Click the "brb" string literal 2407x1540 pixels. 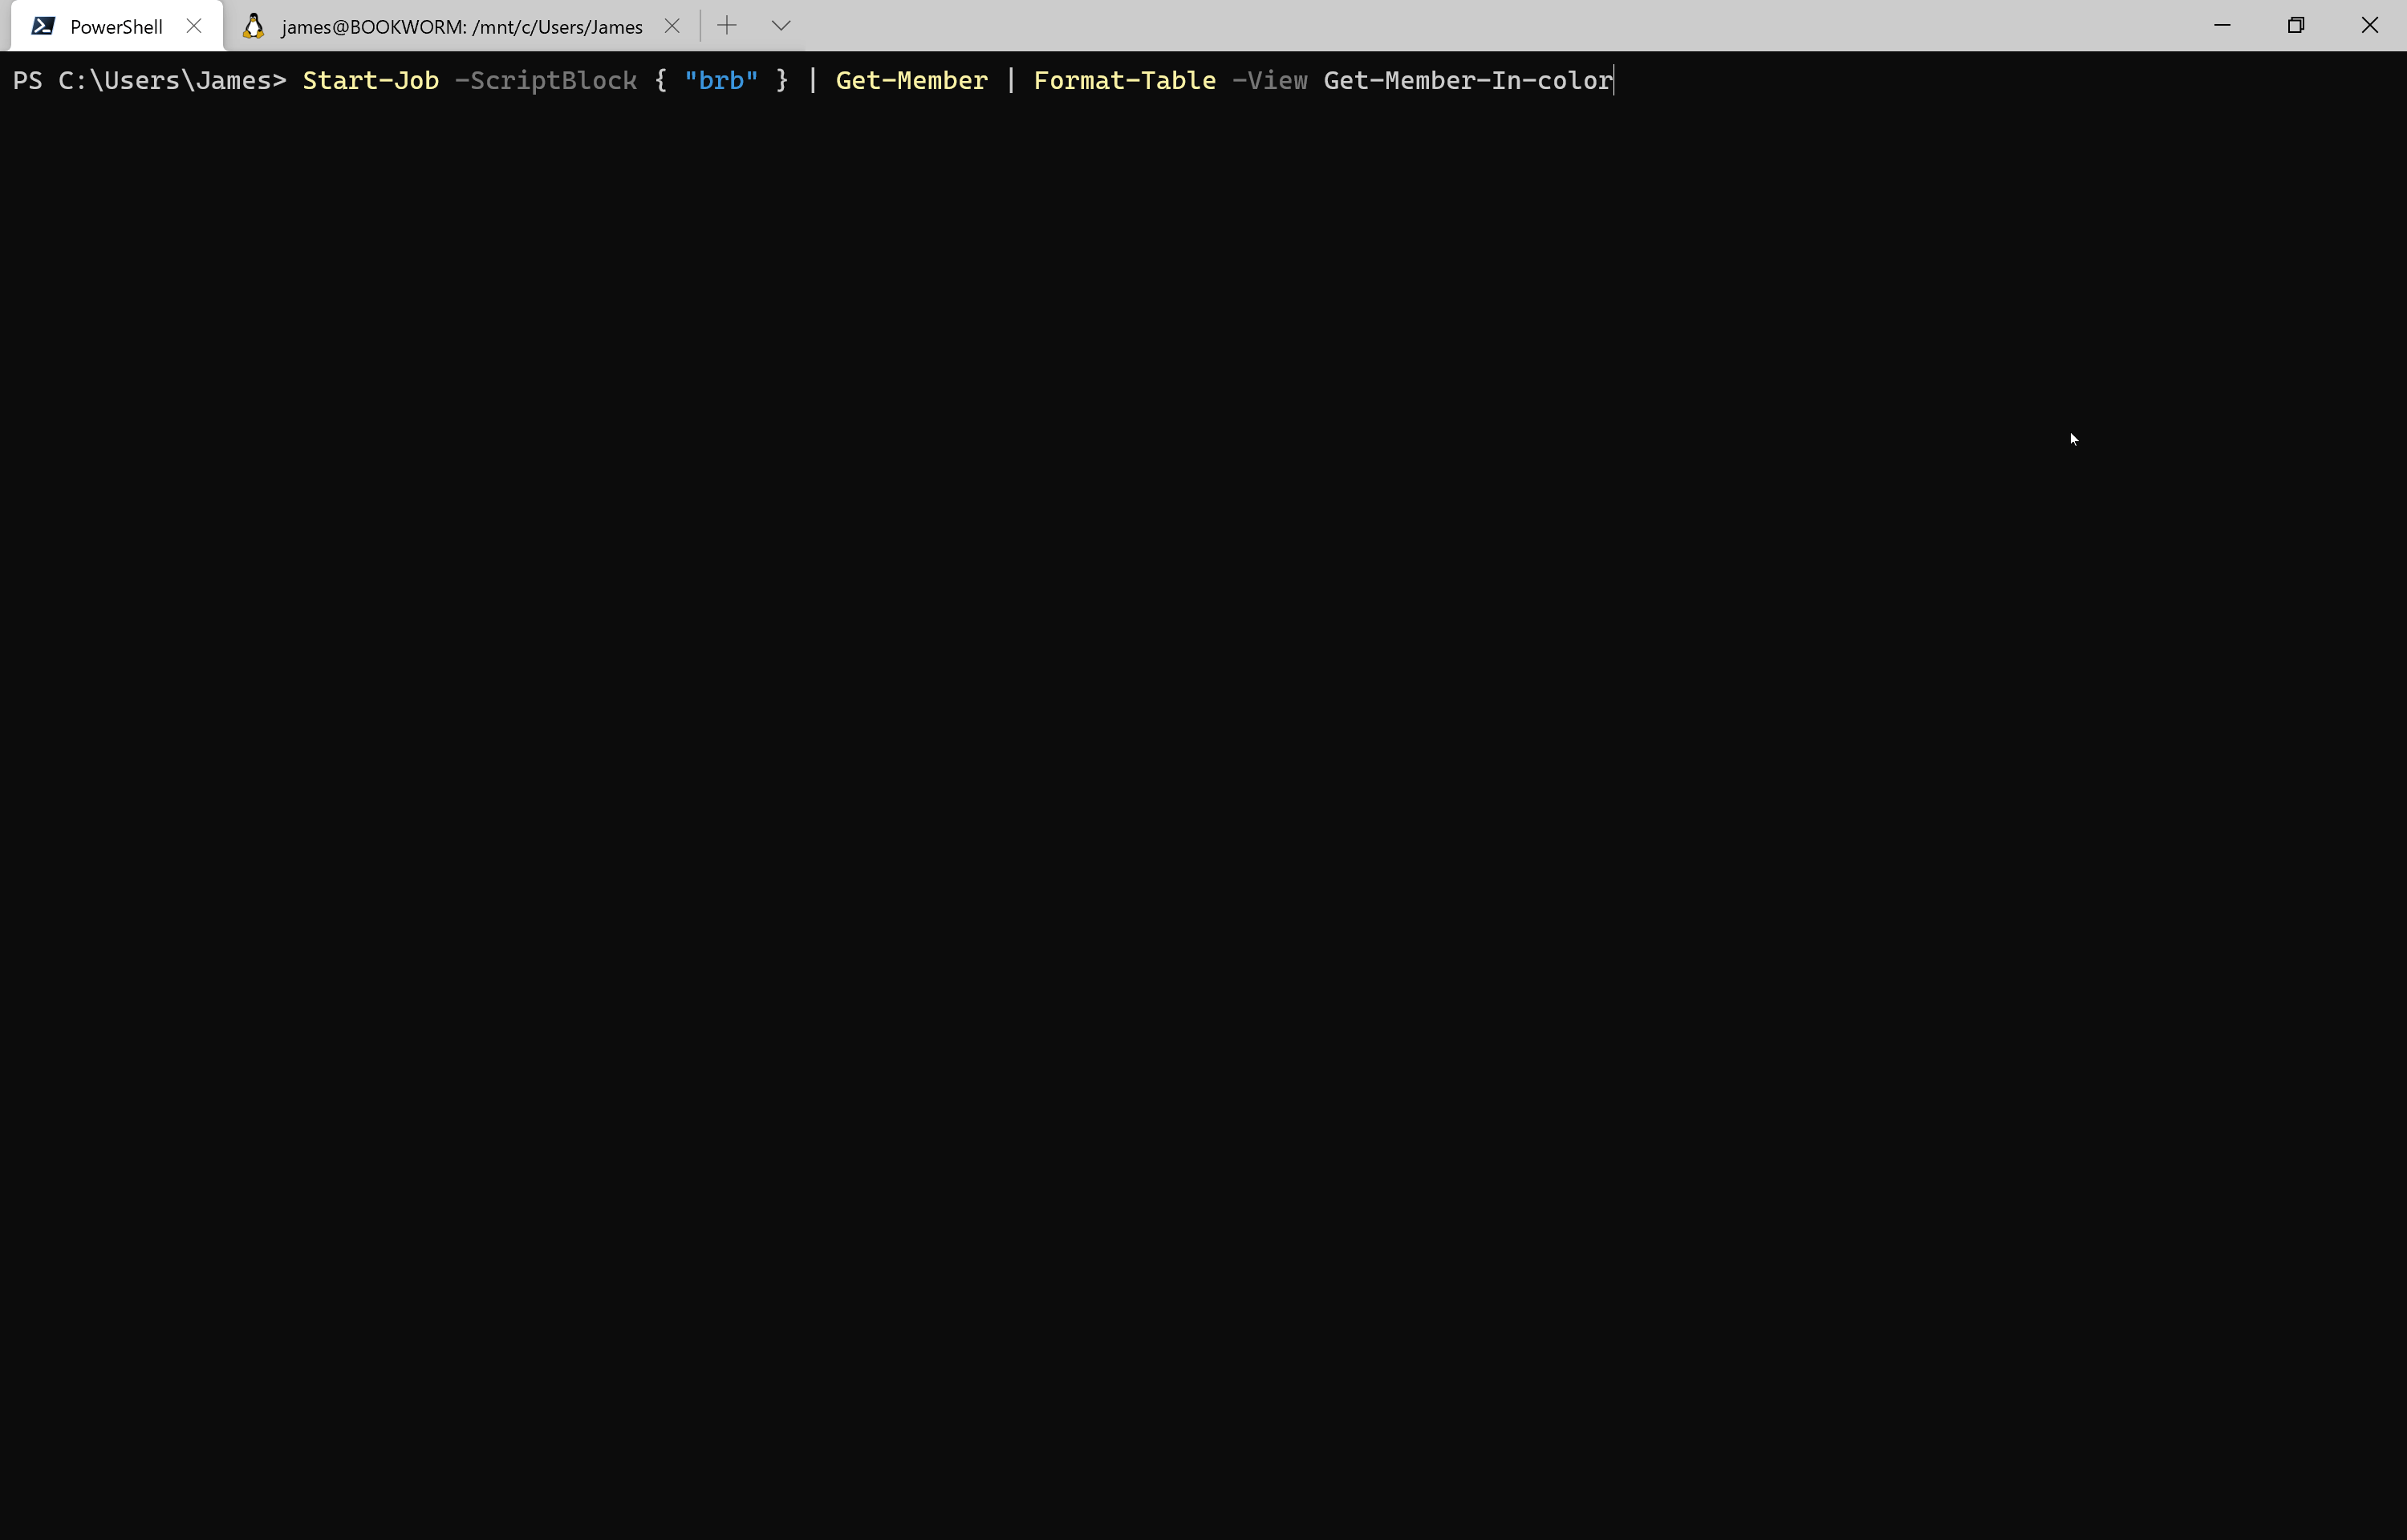tap(720, 80)
